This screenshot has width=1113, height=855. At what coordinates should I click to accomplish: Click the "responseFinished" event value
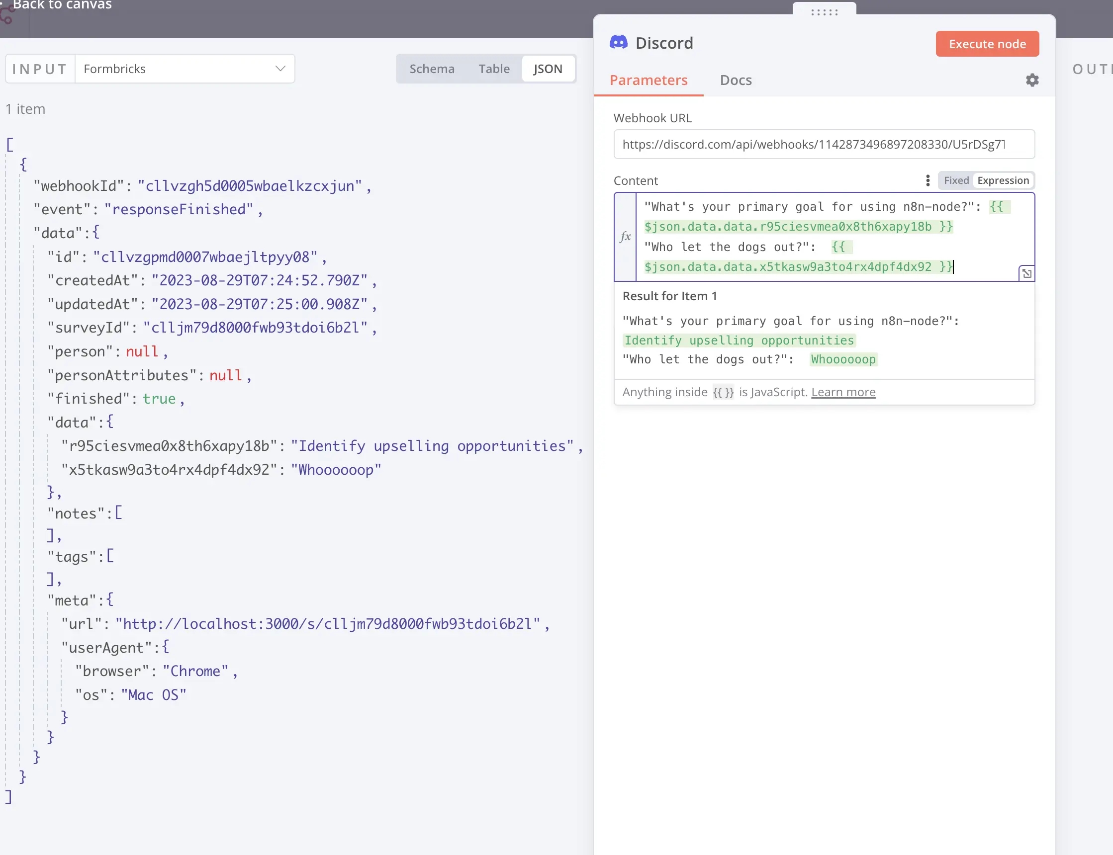pos(178,210)
